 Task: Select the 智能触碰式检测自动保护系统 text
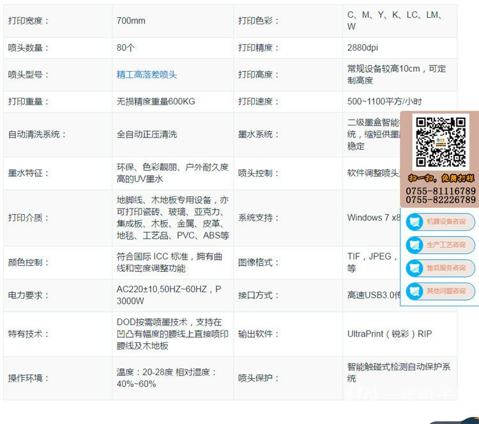point(399,372)
